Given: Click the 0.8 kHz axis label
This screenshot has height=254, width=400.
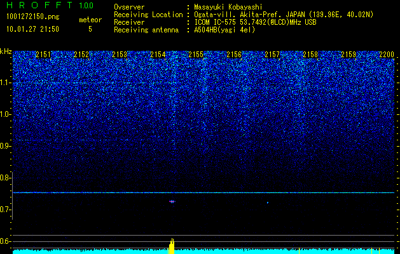Looking at the screenshot, I should tap(6, 178).
